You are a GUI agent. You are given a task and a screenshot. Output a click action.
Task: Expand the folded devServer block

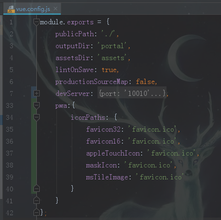point(36,94)
